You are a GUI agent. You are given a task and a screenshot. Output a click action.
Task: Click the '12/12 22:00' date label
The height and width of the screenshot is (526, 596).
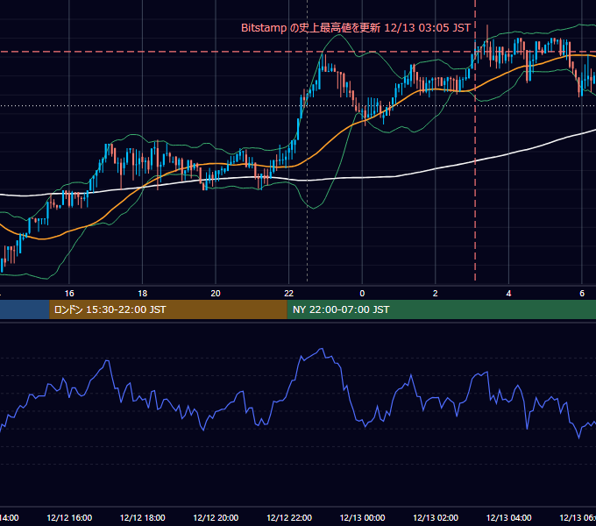point(289,517)
